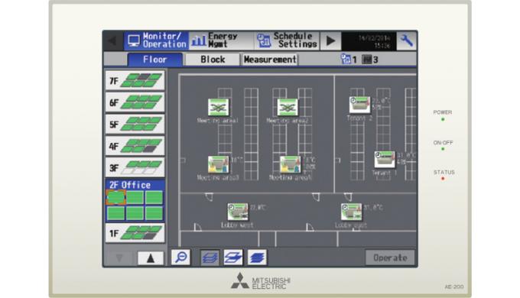Open the wrench maintenance settings icon

(x=407, y=40)
